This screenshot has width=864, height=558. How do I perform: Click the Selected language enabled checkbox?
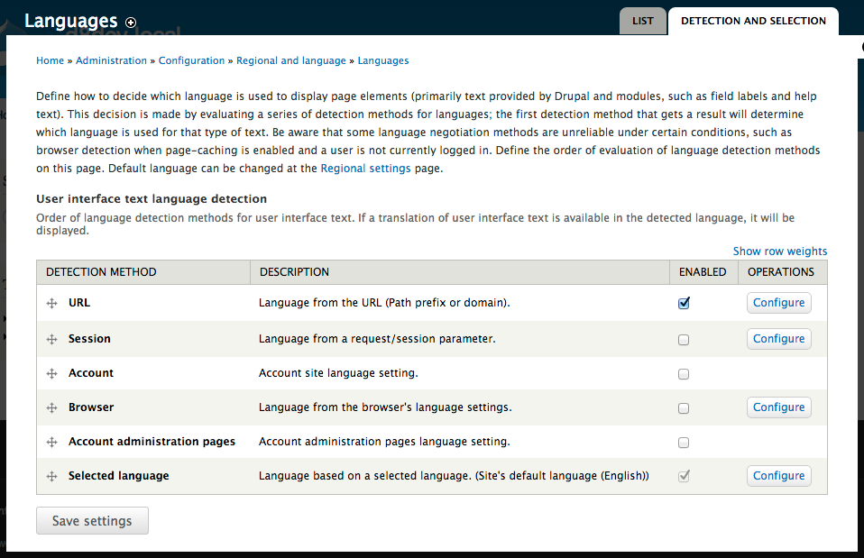coord(684,476)
